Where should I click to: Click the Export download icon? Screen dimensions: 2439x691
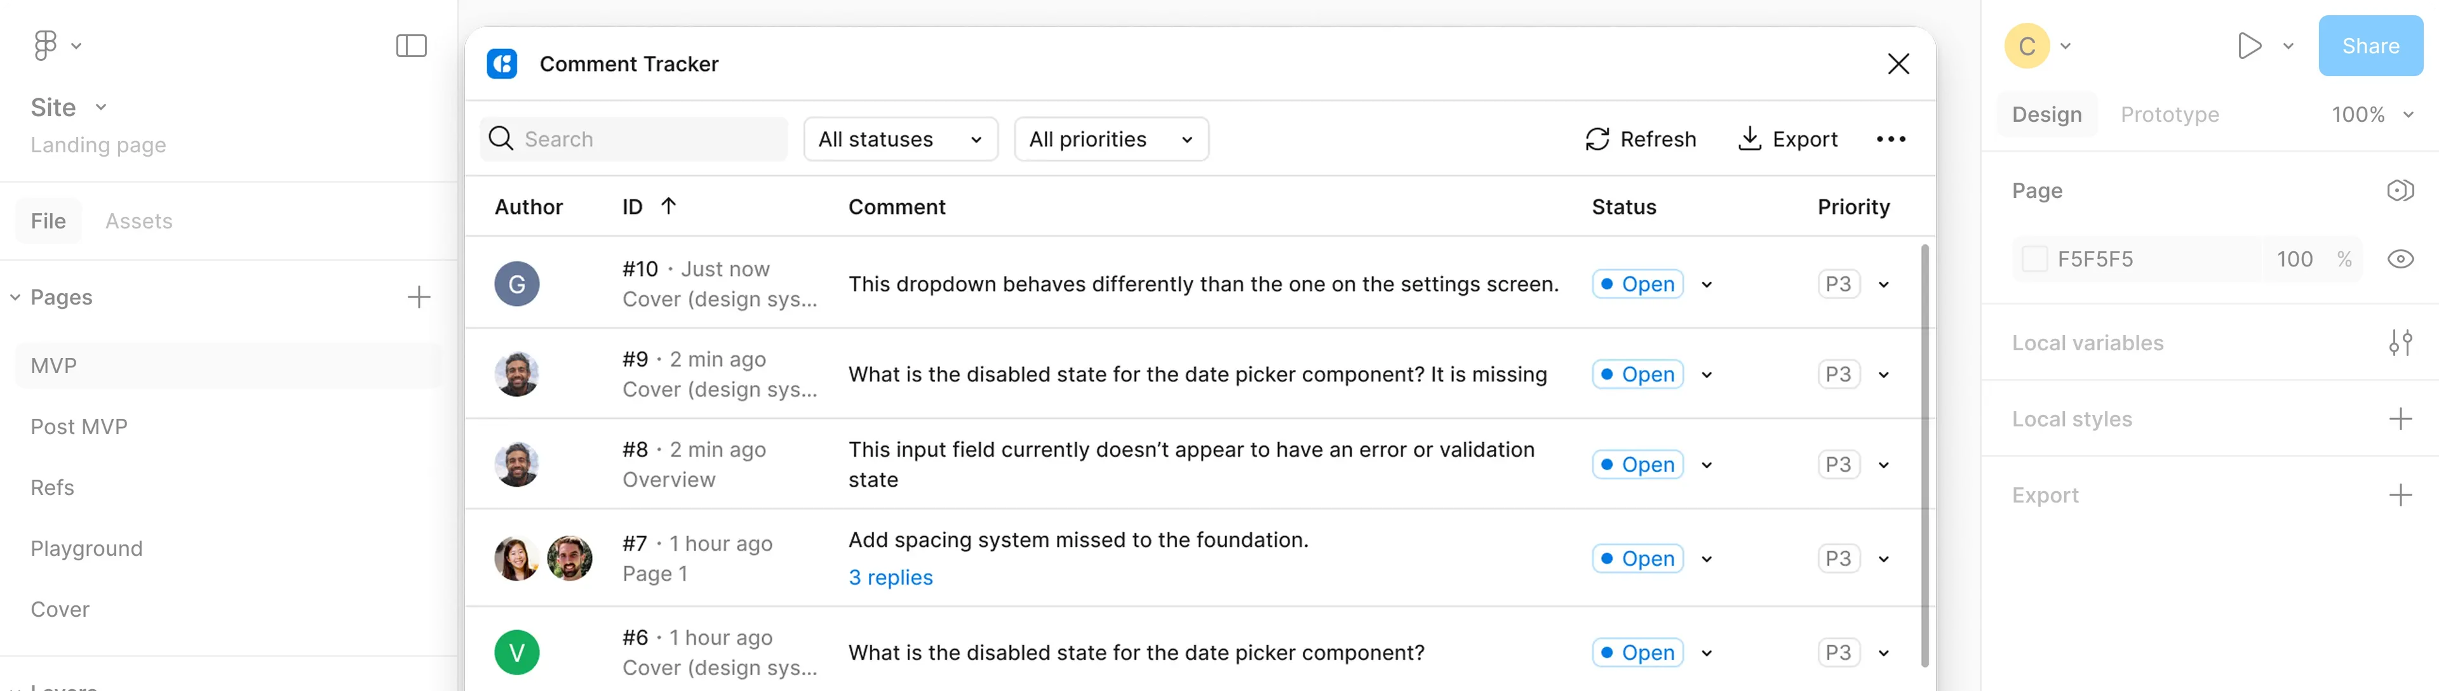coord(1749,139)
